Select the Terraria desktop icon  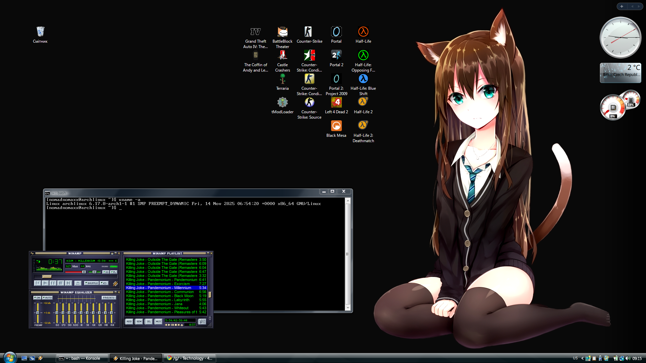tap(282, 79)
